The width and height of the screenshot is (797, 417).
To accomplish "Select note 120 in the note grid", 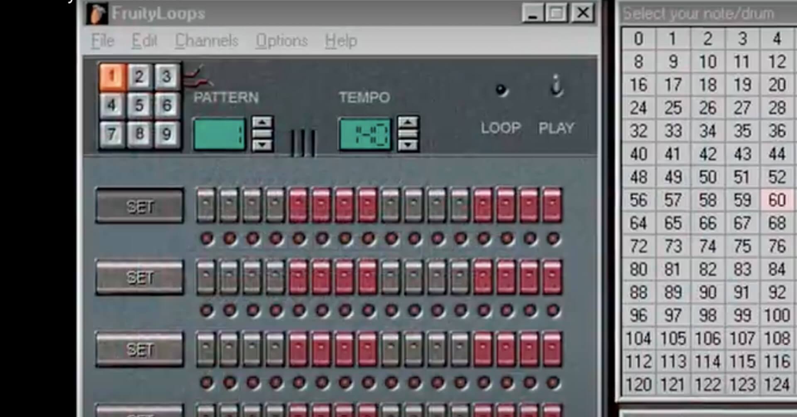I will pyautogui.click(x=638, y=385).
